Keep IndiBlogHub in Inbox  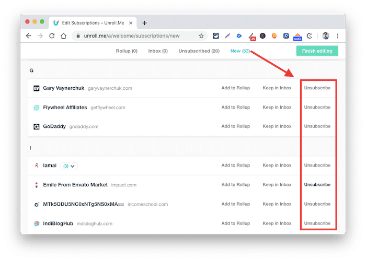[277, 223]
